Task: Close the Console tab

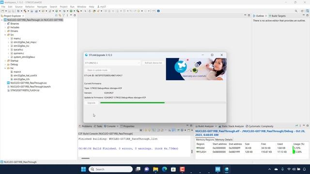Action: [x=118, y=126]
